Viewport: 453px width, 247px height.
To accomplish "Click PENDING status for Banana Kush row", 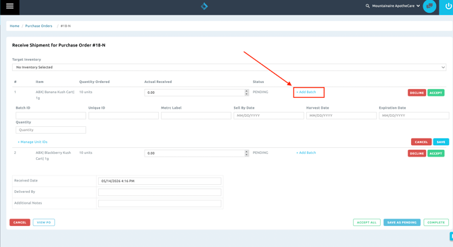I will (260, 92).
